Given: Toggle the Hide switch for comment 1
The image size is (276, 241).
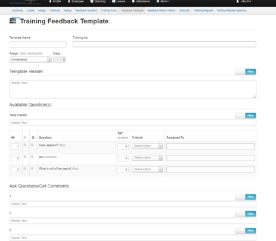Looking at the screenshot, I should [246, 197].
